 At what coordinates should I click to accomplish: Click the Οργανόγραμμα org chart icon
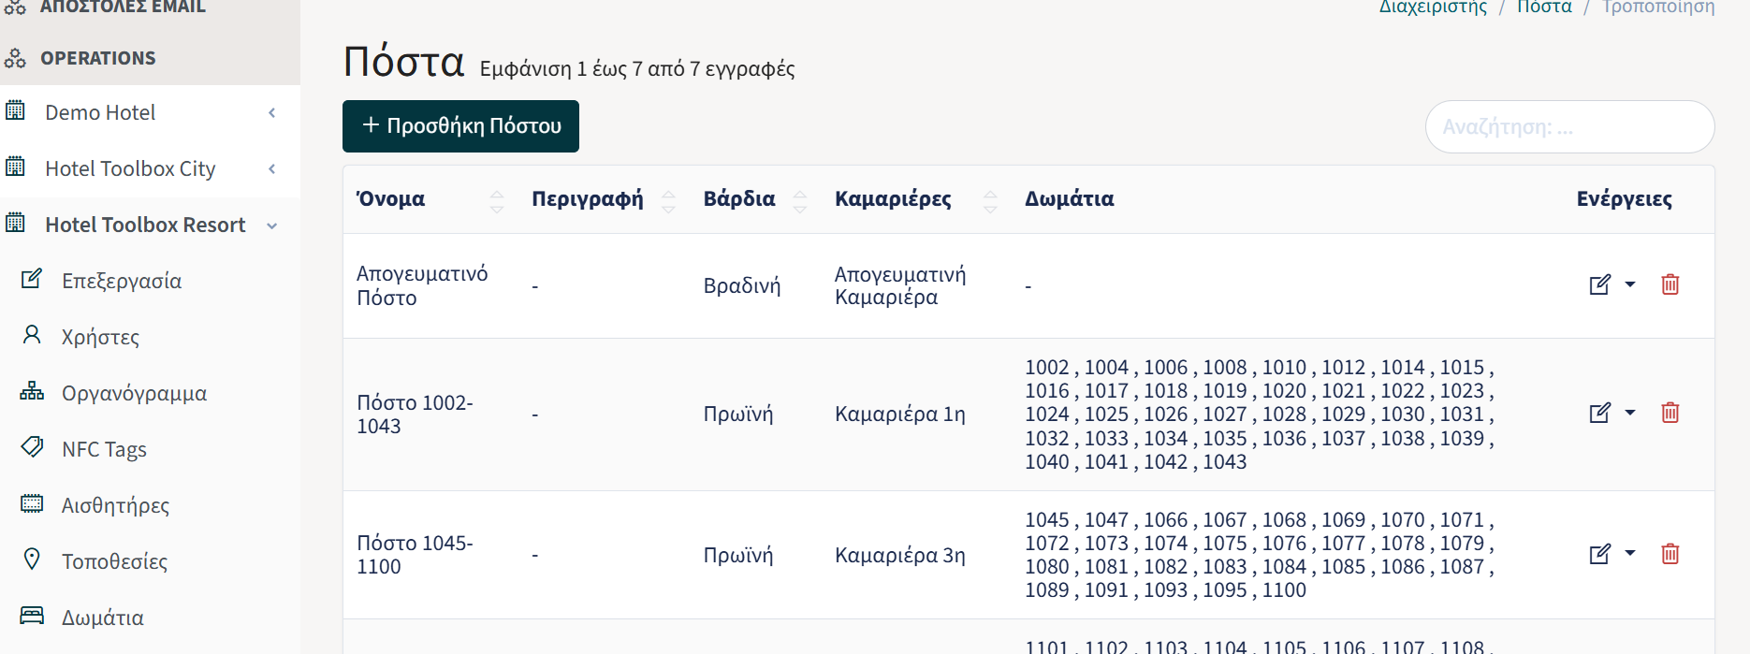click(32, 391)
